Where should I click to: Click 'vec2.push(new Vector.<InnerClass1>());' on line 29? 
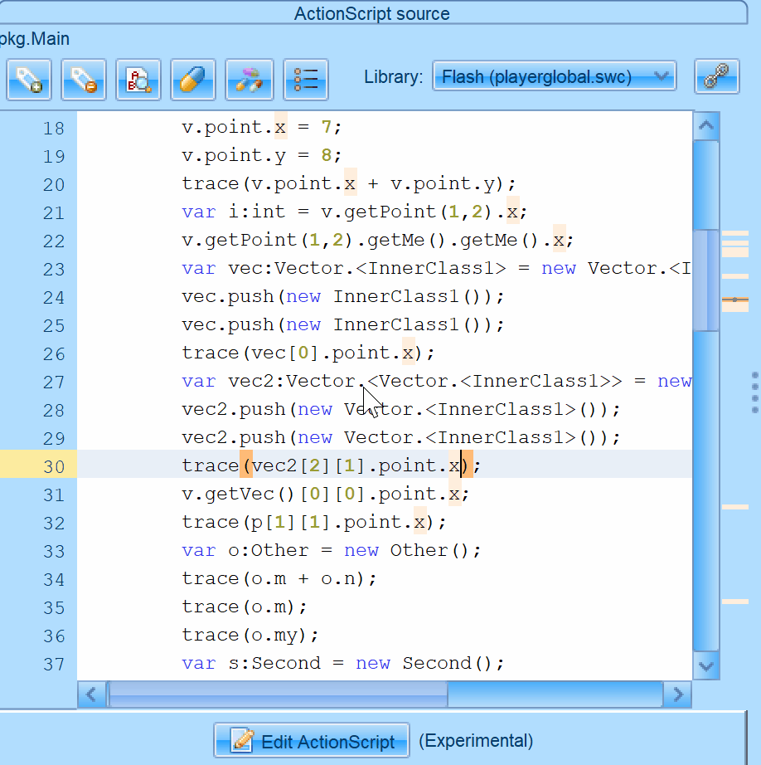tap(400, 438)
